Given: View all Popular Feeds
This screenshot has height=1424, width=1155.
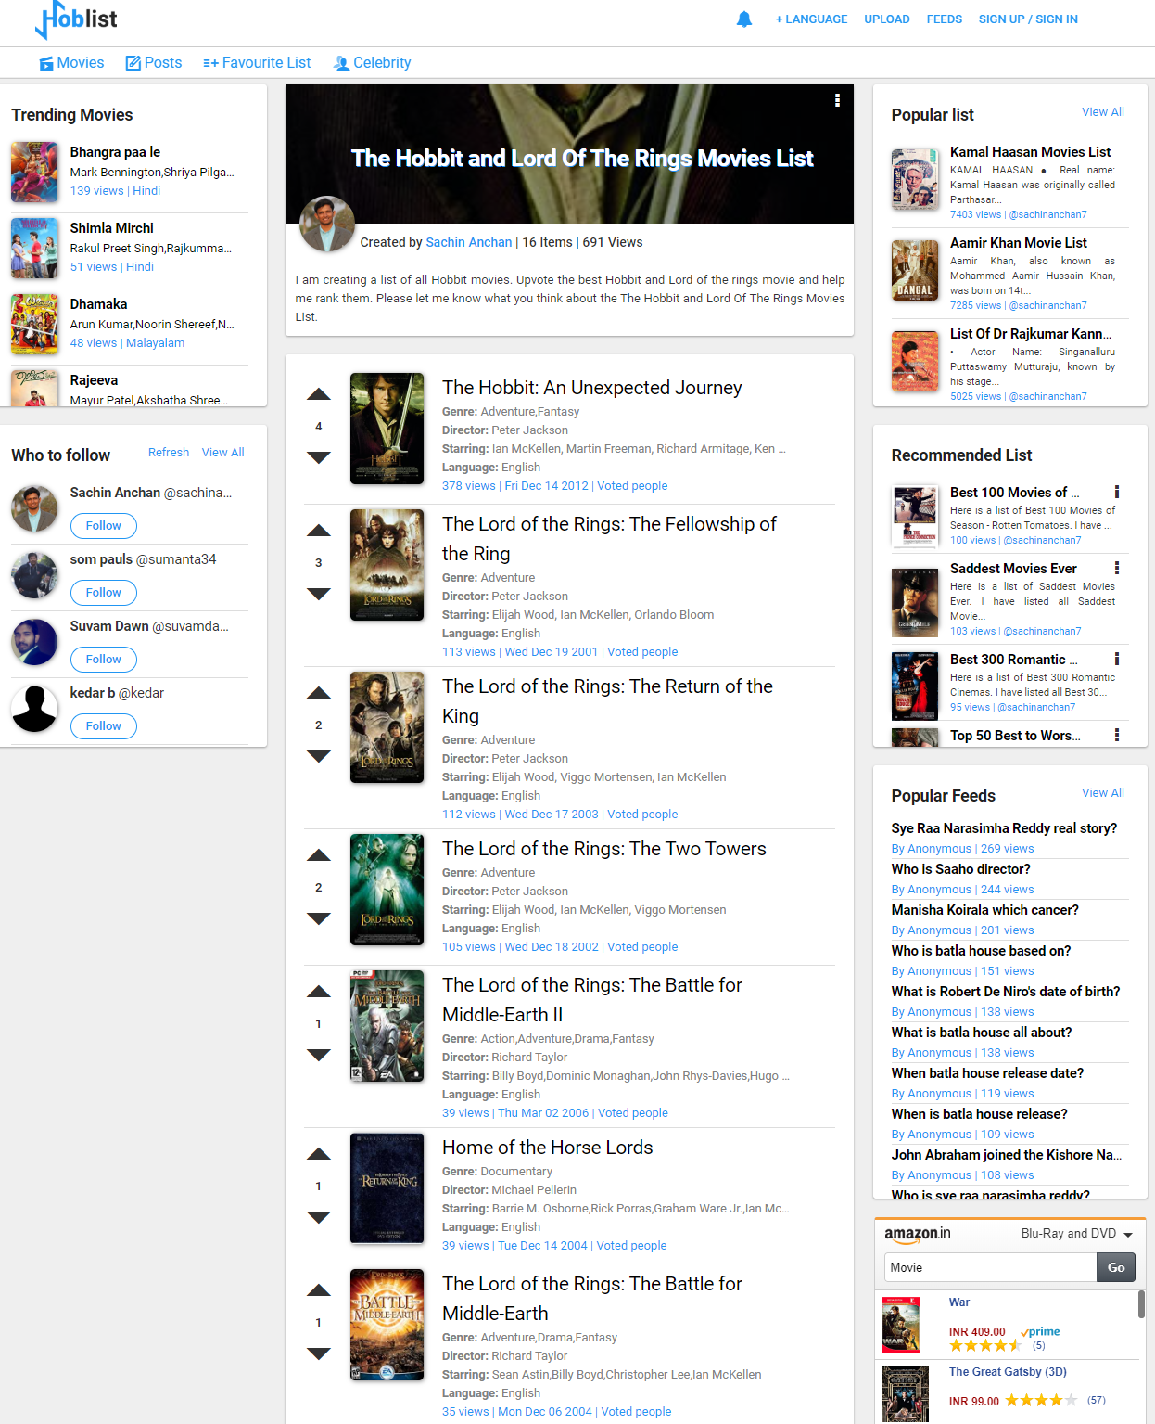Looking at the screenshot, I should click(1103, 793).
